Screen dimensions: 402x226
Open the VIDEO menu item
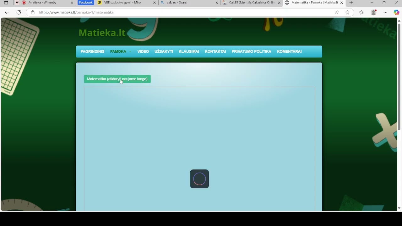[143, 51]
